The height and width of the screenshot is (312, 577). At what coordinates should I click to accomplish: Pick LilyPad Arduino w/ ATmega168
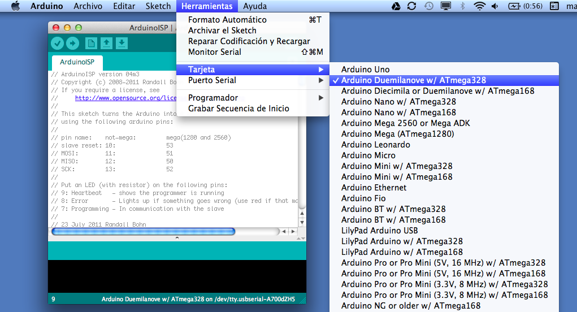click(444, 252)
